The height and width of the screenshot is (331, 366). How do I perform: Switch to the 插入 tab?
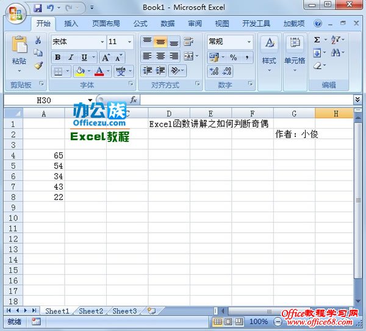pyautogui.click(x=71, y=24)
